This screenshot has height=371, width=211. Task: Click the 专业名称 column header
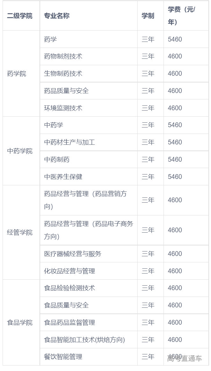tap(57, 16)
